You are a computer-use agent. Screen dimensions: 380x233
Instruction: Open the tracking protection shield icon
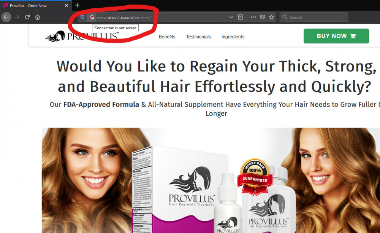pyautogui.click(x=82, y=17)
